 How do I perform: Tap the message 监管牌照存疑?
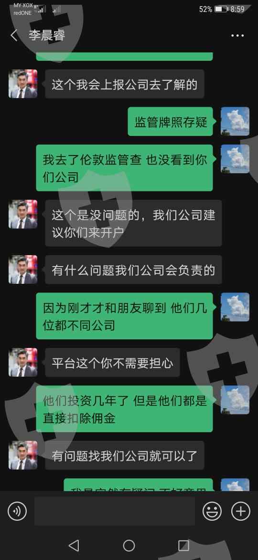(171, 122)
